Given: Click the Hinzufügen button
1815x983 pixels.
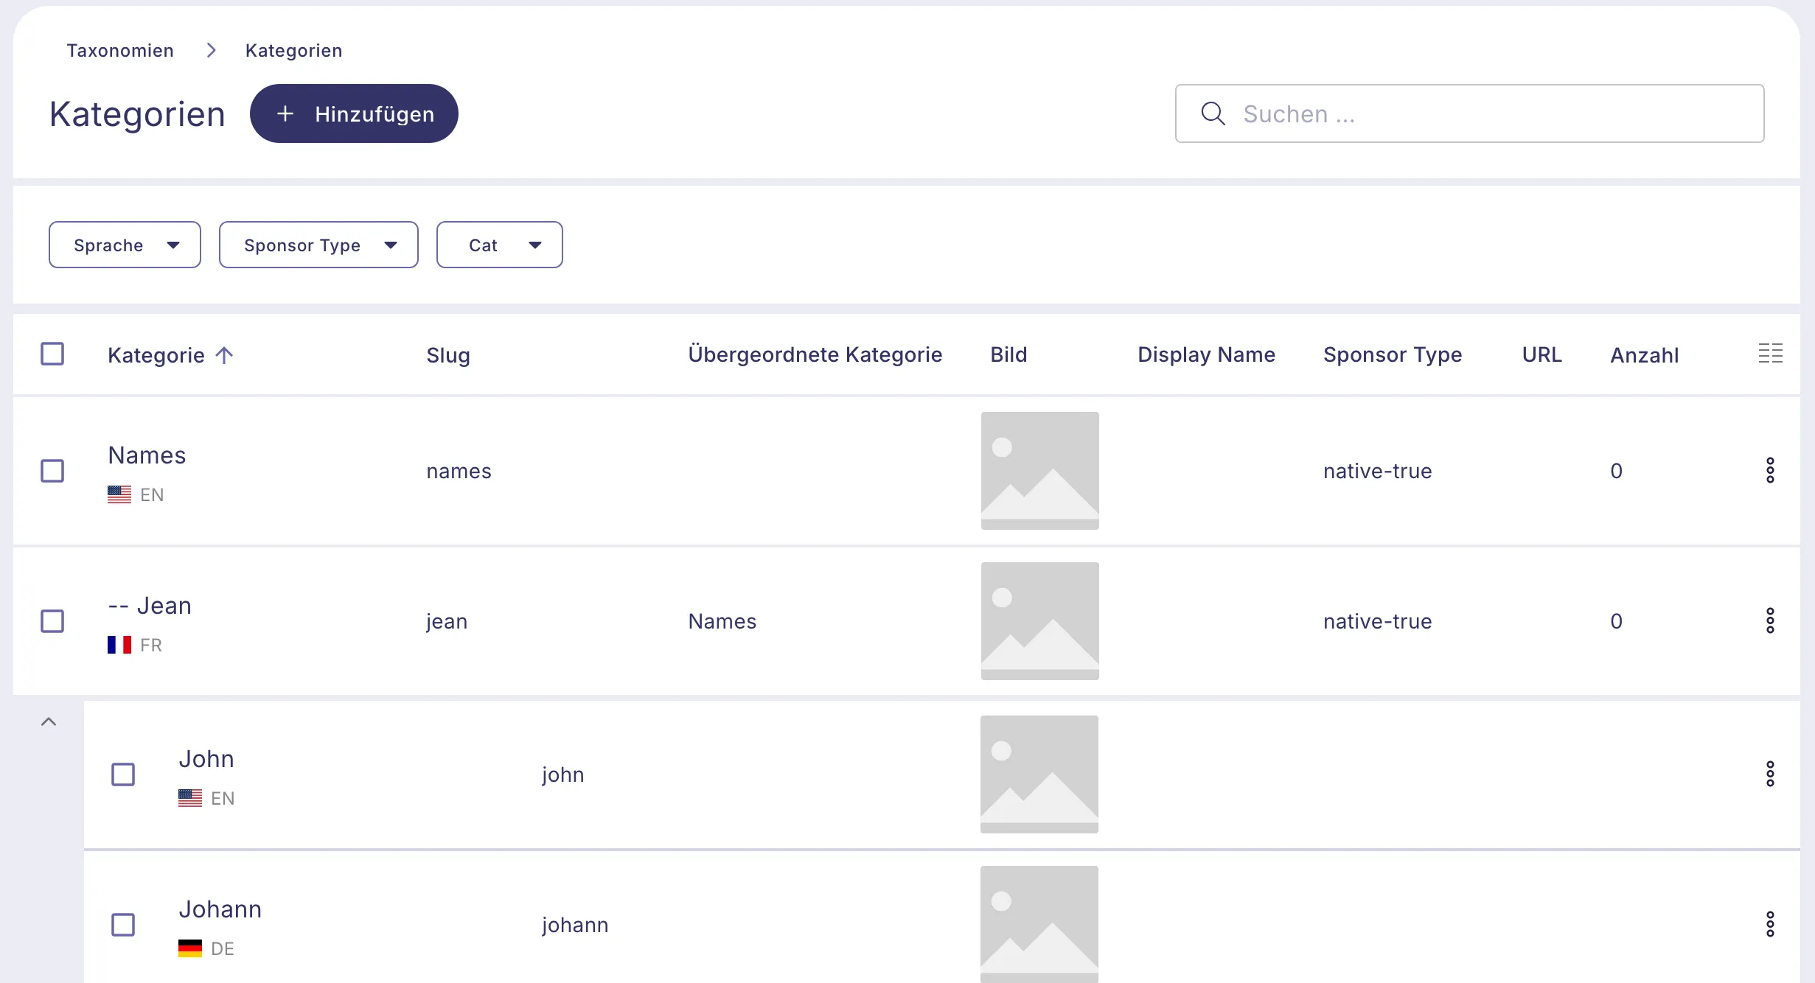Looking at the screenshot, I should coord(354,113).
